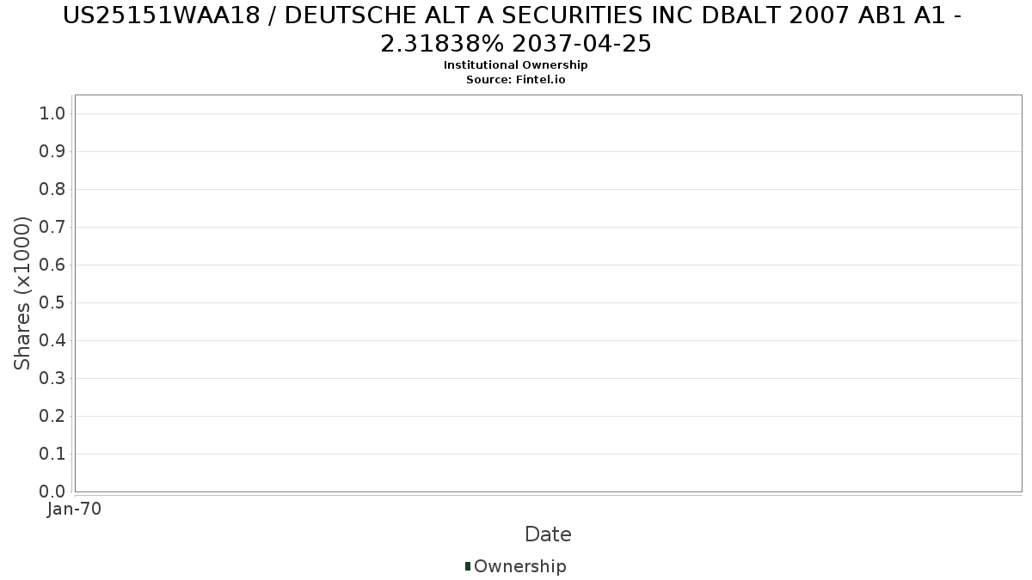Image resolution: width=1032 pixels, height=580 pixels.
Task: Click the 0.0 y-axis tick label
Action: click(53, 492)
